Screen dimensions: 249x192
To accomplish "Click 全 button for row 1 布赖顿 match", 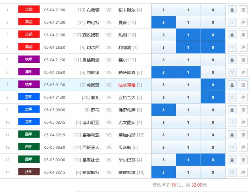I will (232, 10).
